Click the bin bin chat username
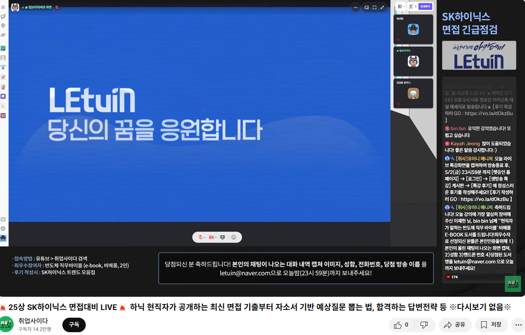 click(x=458, y=128)
